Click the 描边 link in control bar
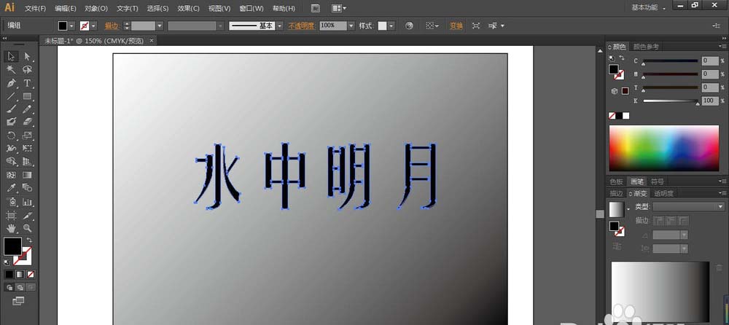This screenshot has width=729, height=325. pyautogui.click(x=112, y=26)
